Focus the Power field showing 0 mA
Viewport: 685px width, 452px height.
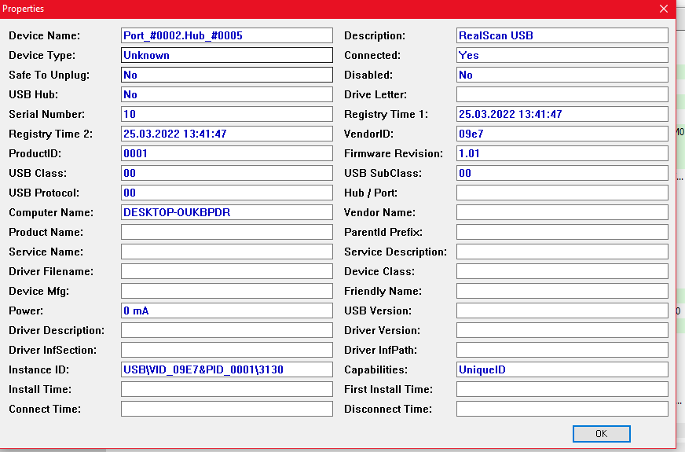[227, 311]
